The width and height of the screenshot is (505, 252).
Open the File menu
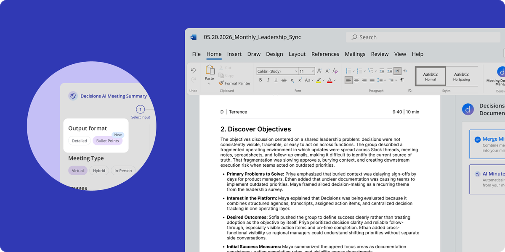(x=197, y=54)
